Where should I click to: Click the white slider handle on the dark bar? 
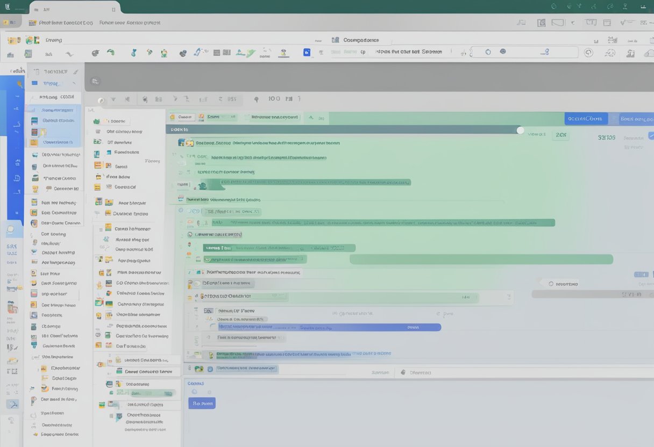[x=520, y=130]
